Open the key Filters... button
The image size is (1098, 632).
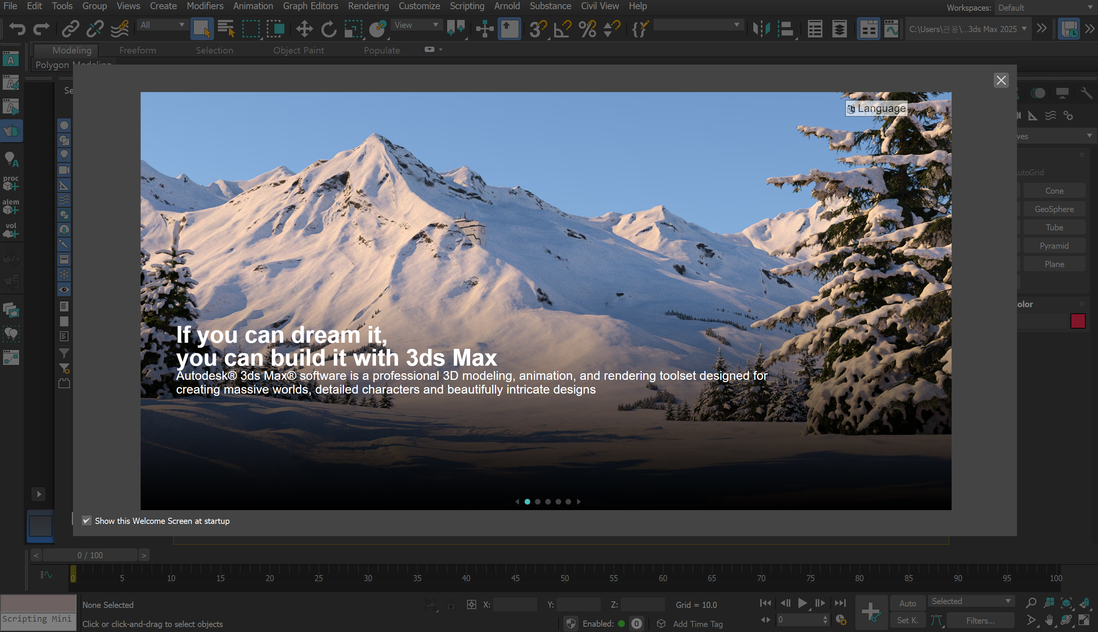click(x=980, y=620)
